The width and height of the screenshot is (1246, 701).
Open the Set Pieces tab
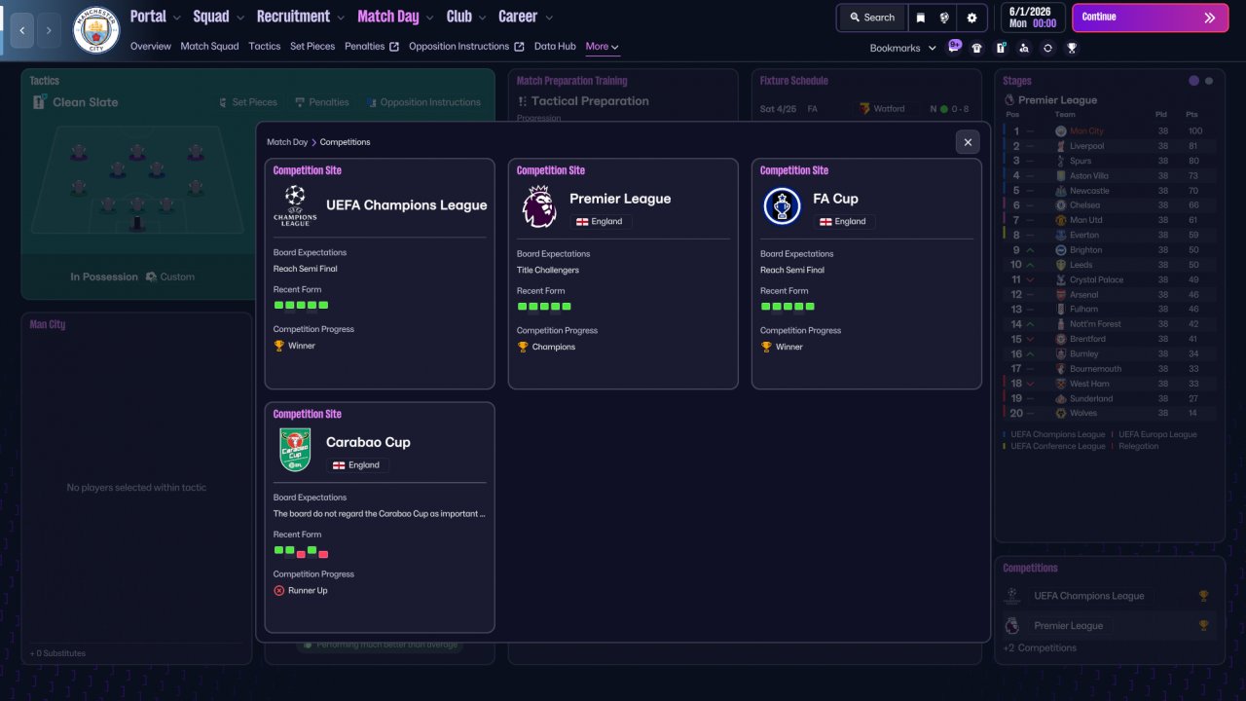[312, 47]
